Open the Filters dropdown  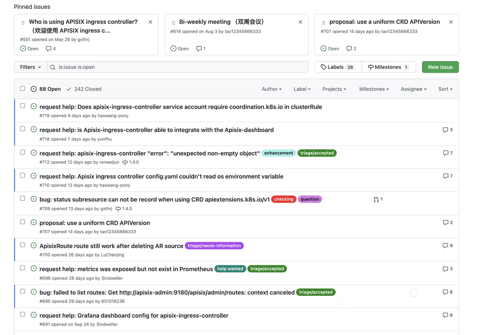pos(31,67)
